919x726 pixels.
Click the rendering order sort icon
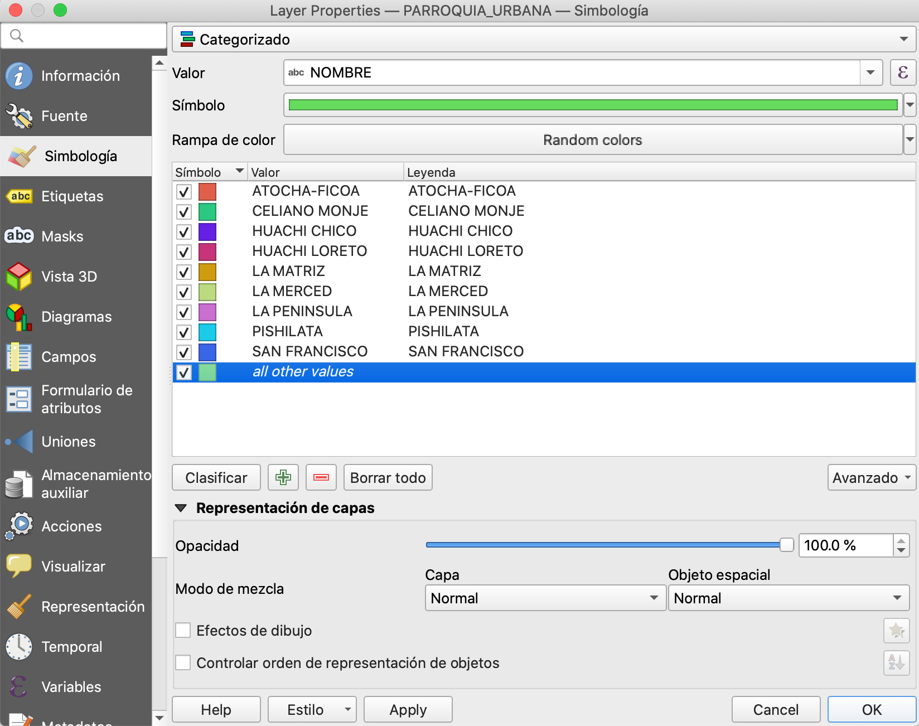(x=896, y=663)
